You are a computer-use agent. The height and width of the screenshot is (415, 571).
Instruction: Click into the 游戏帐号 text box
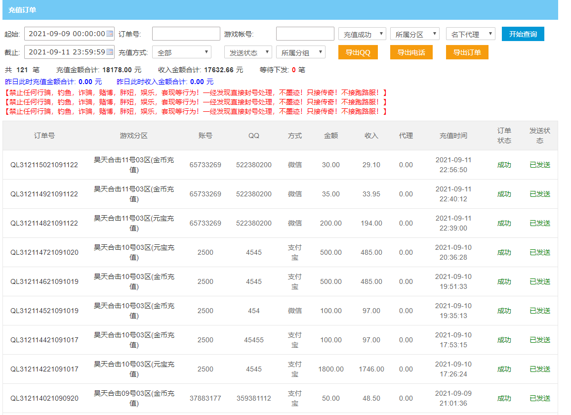tap(305, 34)
